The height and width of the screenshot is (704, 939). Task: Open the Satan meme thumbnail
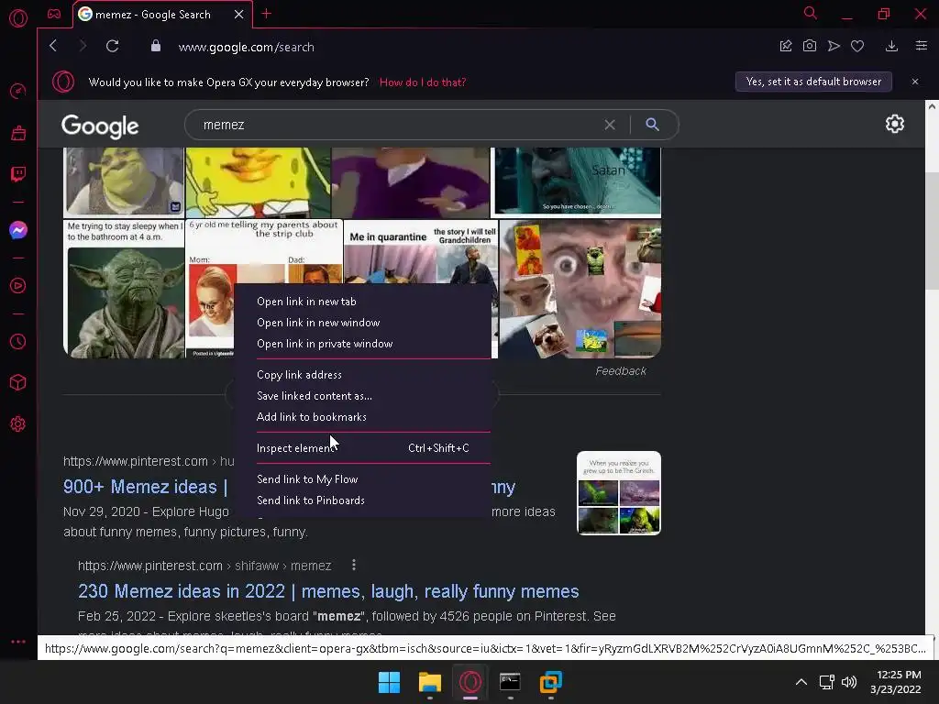576,182
